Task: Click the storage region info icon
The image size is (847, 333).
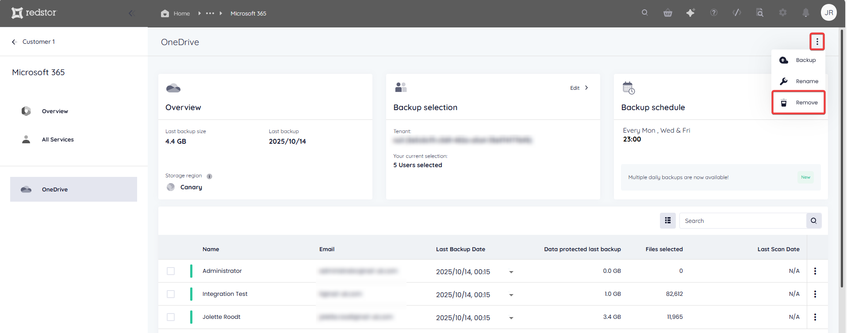Action: click(x=210, y=176)
